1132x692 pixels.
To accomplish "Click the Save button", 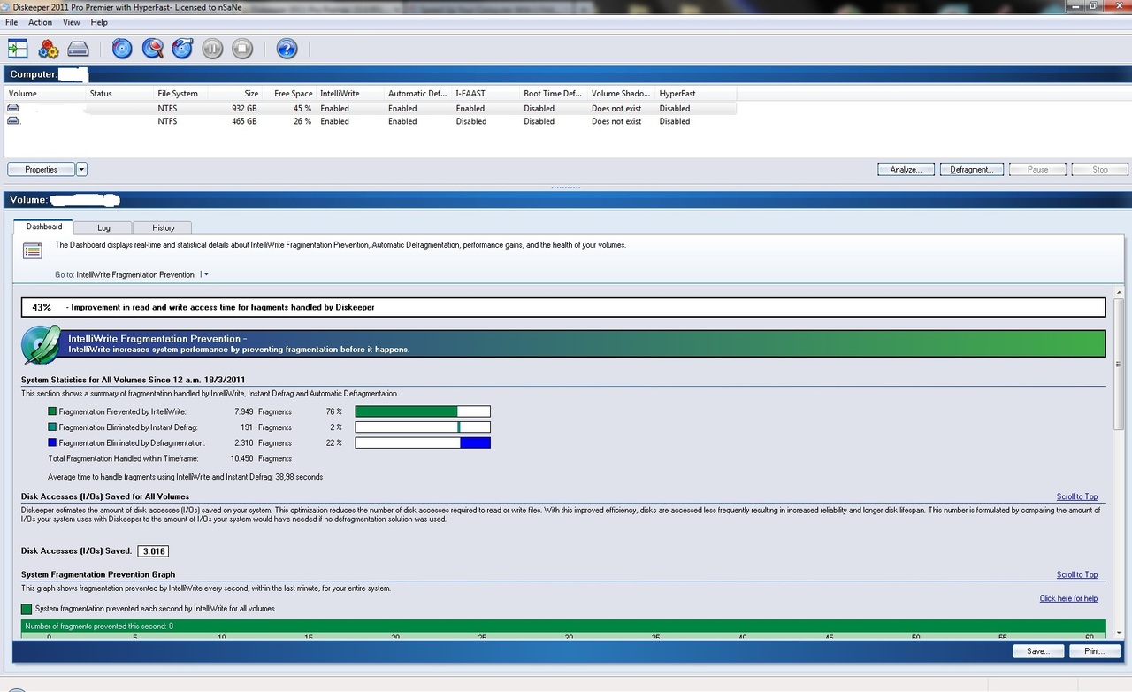I will click(1038, 651).
